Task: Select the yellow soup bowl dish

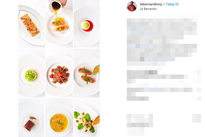Action: tap(59, 122)
